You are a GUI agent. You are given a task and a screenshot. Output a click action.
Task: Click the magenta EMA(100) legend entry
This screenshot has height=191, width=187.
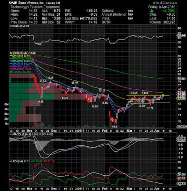[20, 69]
